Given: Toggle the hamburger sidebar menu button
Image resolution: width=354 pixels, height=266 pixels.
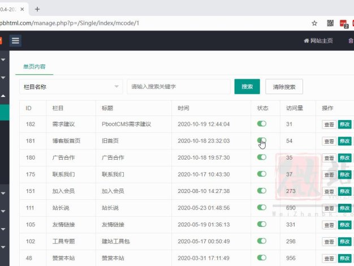Looking at the screenshot, I should (x=15, y=41).
